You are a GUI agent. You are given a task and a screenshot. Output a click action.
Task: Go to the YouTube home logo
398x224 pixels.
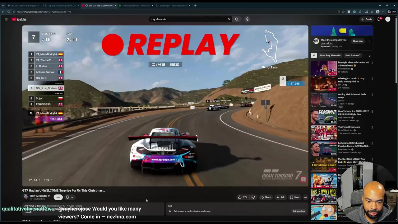19,19
